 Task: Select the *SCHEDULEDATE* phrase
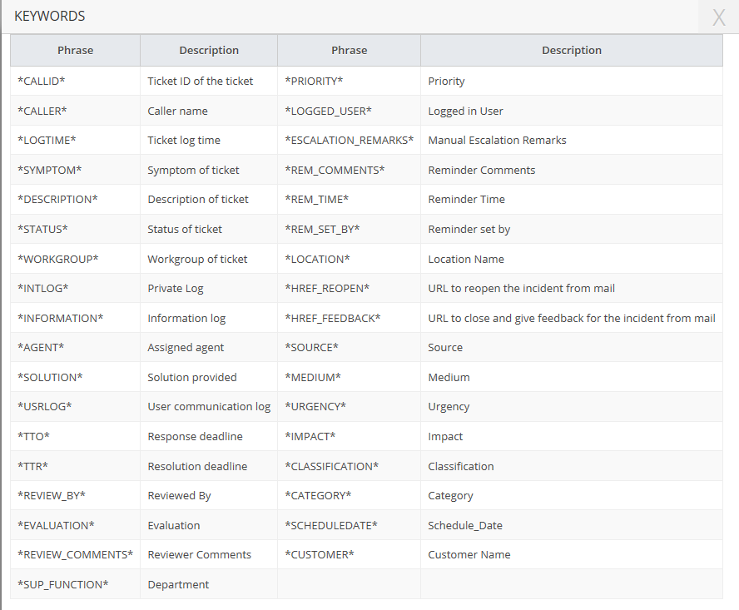pos(331,525)
